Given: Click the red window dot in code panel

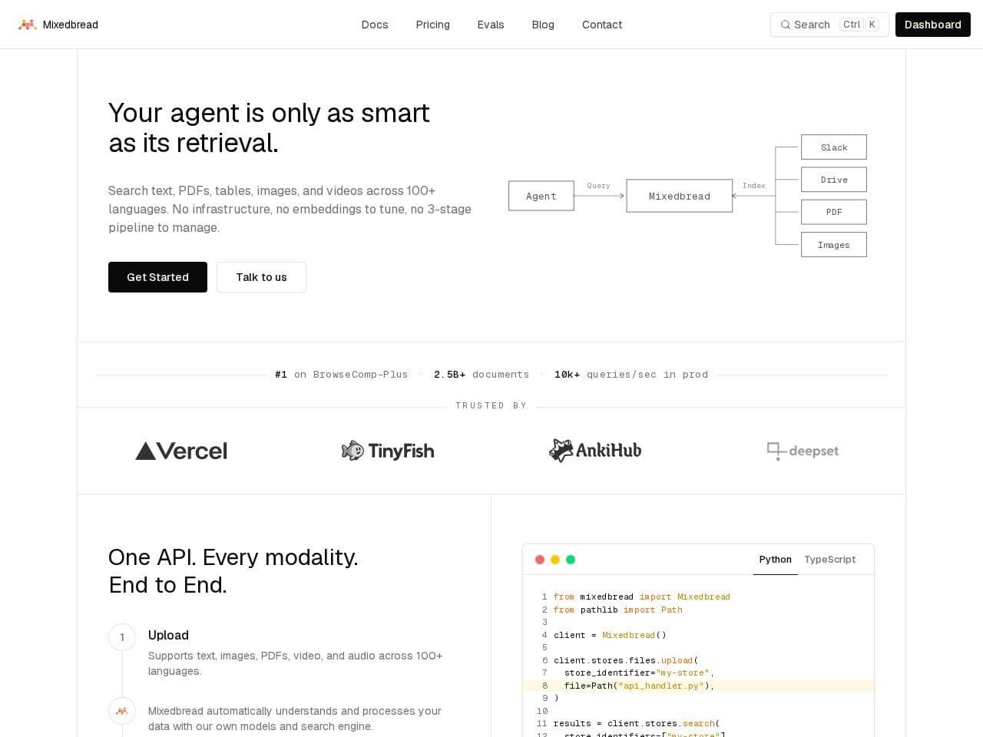Looking at the screenshot, I should coord(540,560).
